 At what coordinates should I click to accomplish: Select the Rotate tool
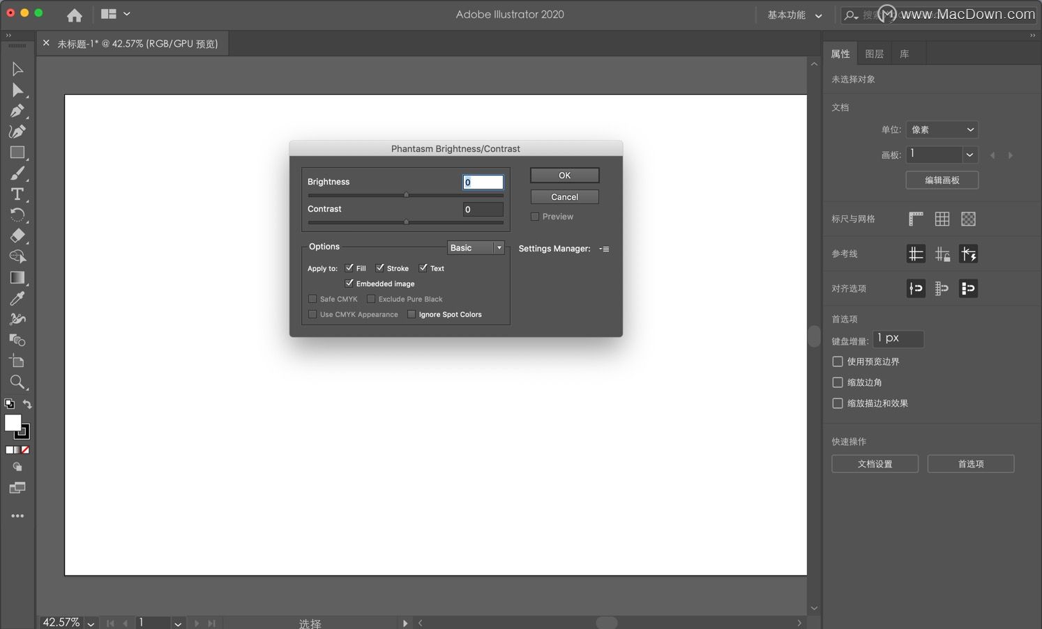click(17, 215)
